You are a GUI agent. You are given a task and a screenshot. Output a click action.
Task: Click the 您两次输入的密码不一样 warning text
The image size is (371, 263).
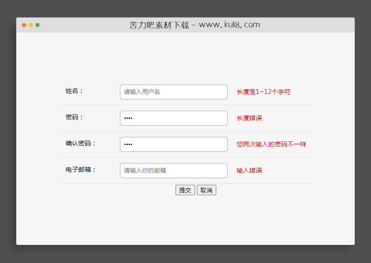[271, 144]
